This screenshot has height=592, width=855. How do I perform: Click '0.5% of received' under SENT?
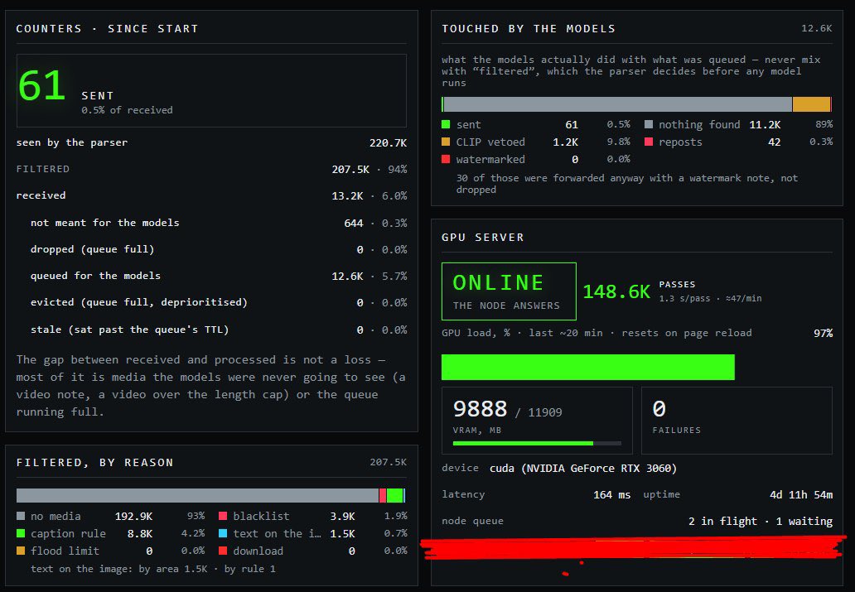(127, 109)
